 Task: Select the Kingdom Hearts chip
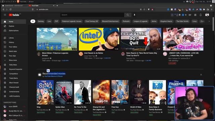click(x=166, y=21)
